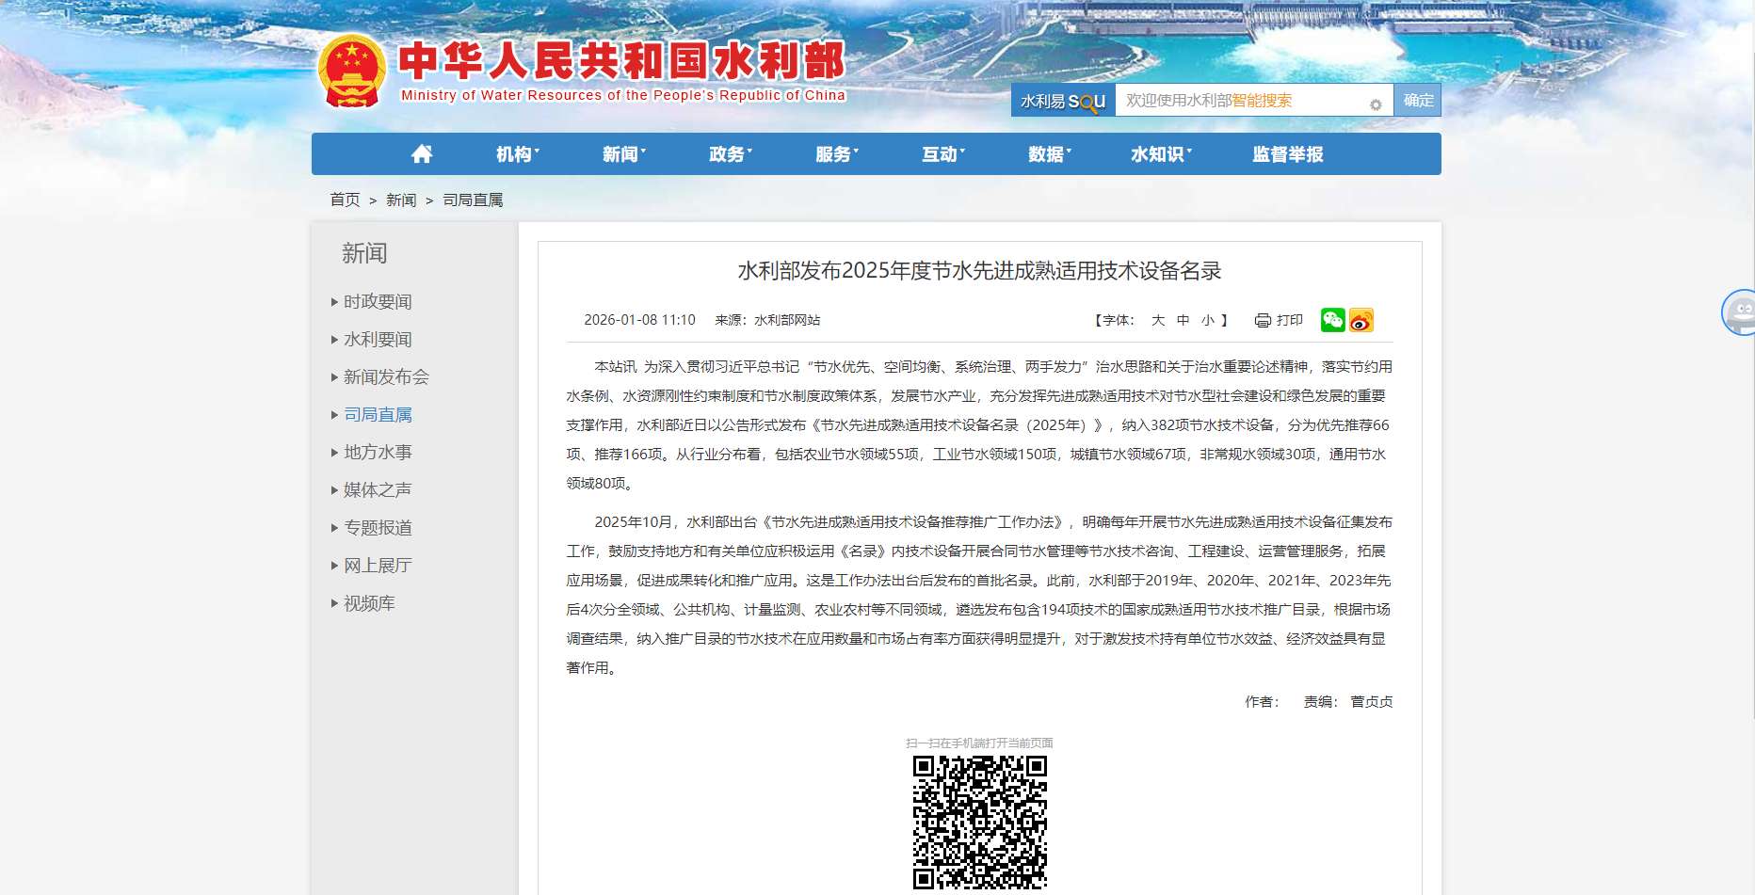The width and height of the screenshot is (1755, 895).
Task: Open 视频库 in the sidebar
Action: click(x=369, y=603)
